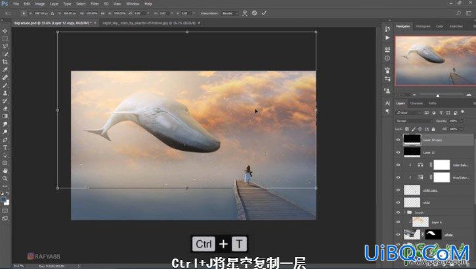Select the Rectangular Marquee tool

5,39
